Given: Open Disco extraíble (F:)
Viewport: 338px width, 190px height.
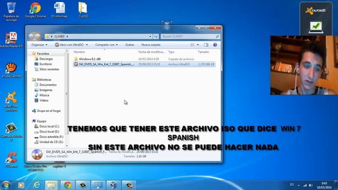Looking at the screenshot, I should click(x=51, y=137).
